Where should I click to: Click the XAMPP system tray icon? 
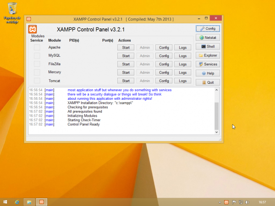pos(226,202)
